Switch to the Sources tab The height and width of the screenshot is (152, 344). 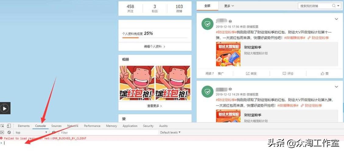pos(56,126)
